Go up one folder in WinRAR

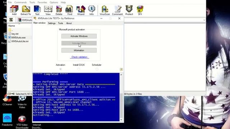[x=11, y=20]
